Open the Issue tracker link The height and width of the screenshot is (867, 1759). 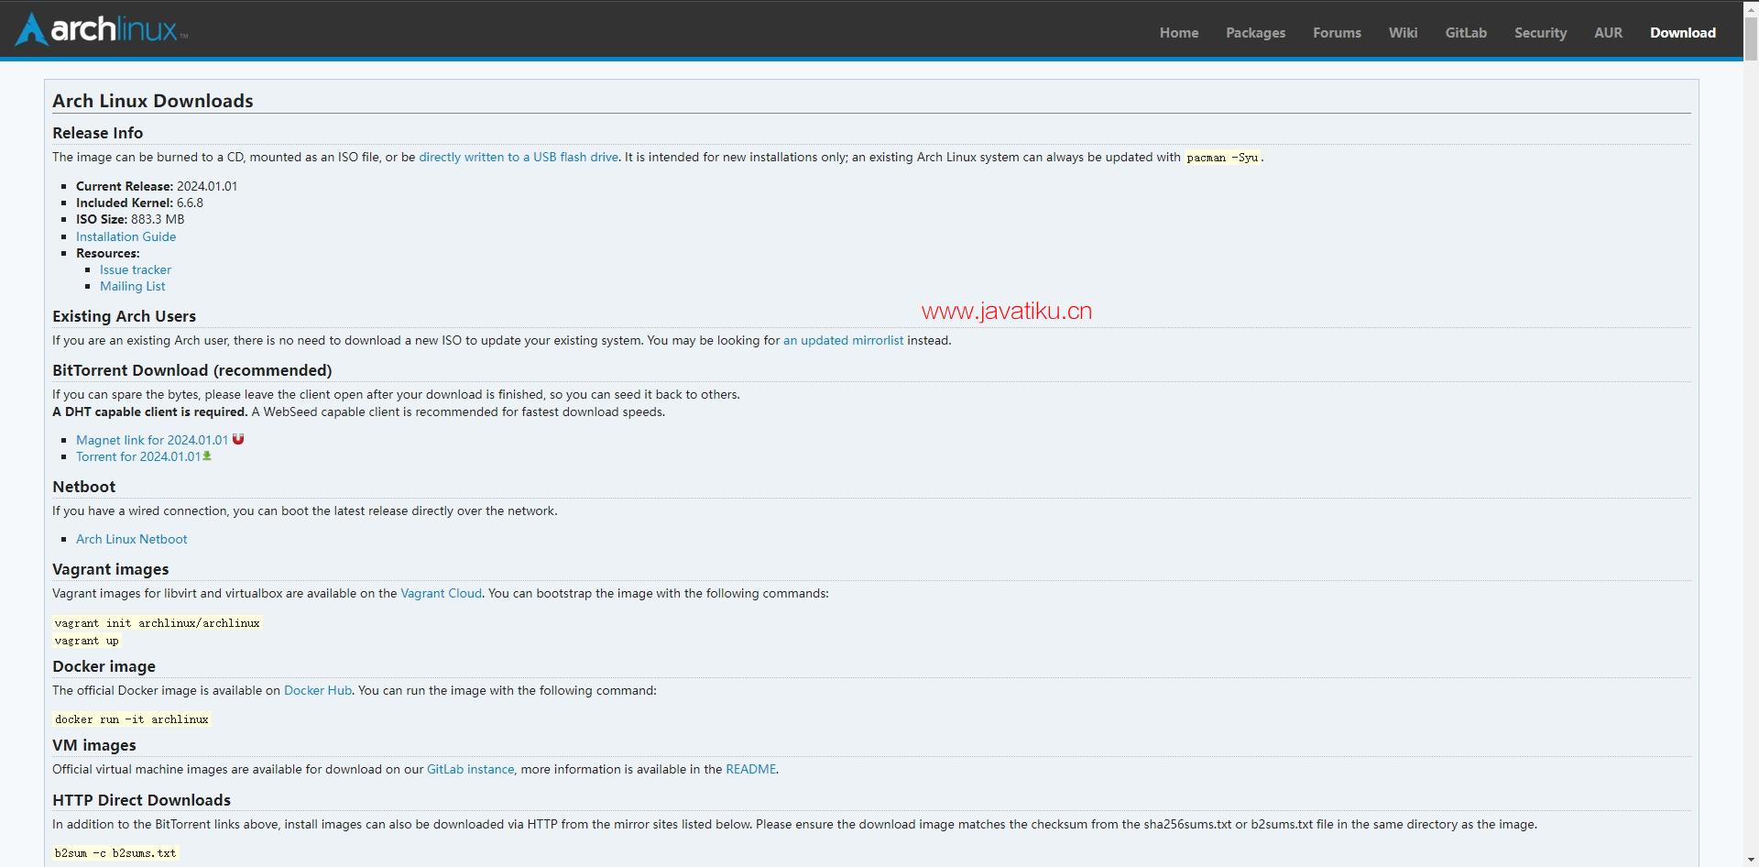click(x=136, y=269)
